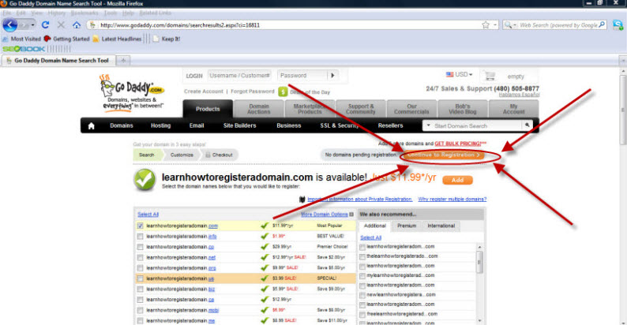Click the GoDaddy logo

click(x=132, y=92)
